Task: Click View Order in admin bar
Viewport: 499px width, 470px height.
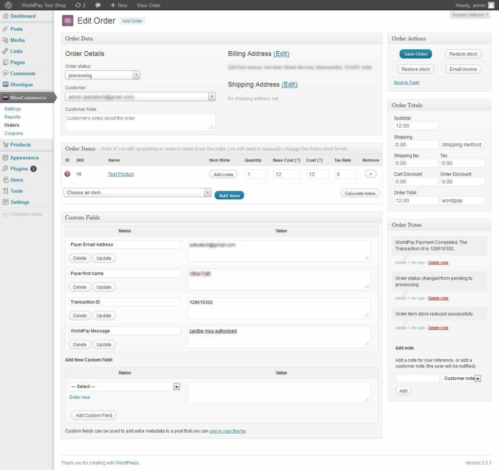Action: (149, 5)
